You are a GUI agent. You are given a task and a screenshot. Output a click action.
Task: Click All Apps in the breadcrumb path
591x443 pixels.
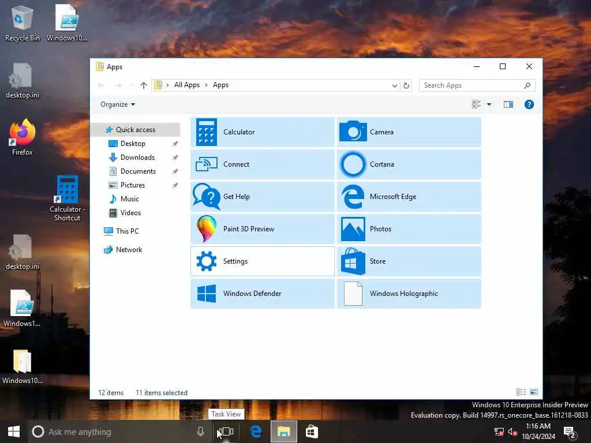coord(187,85)
